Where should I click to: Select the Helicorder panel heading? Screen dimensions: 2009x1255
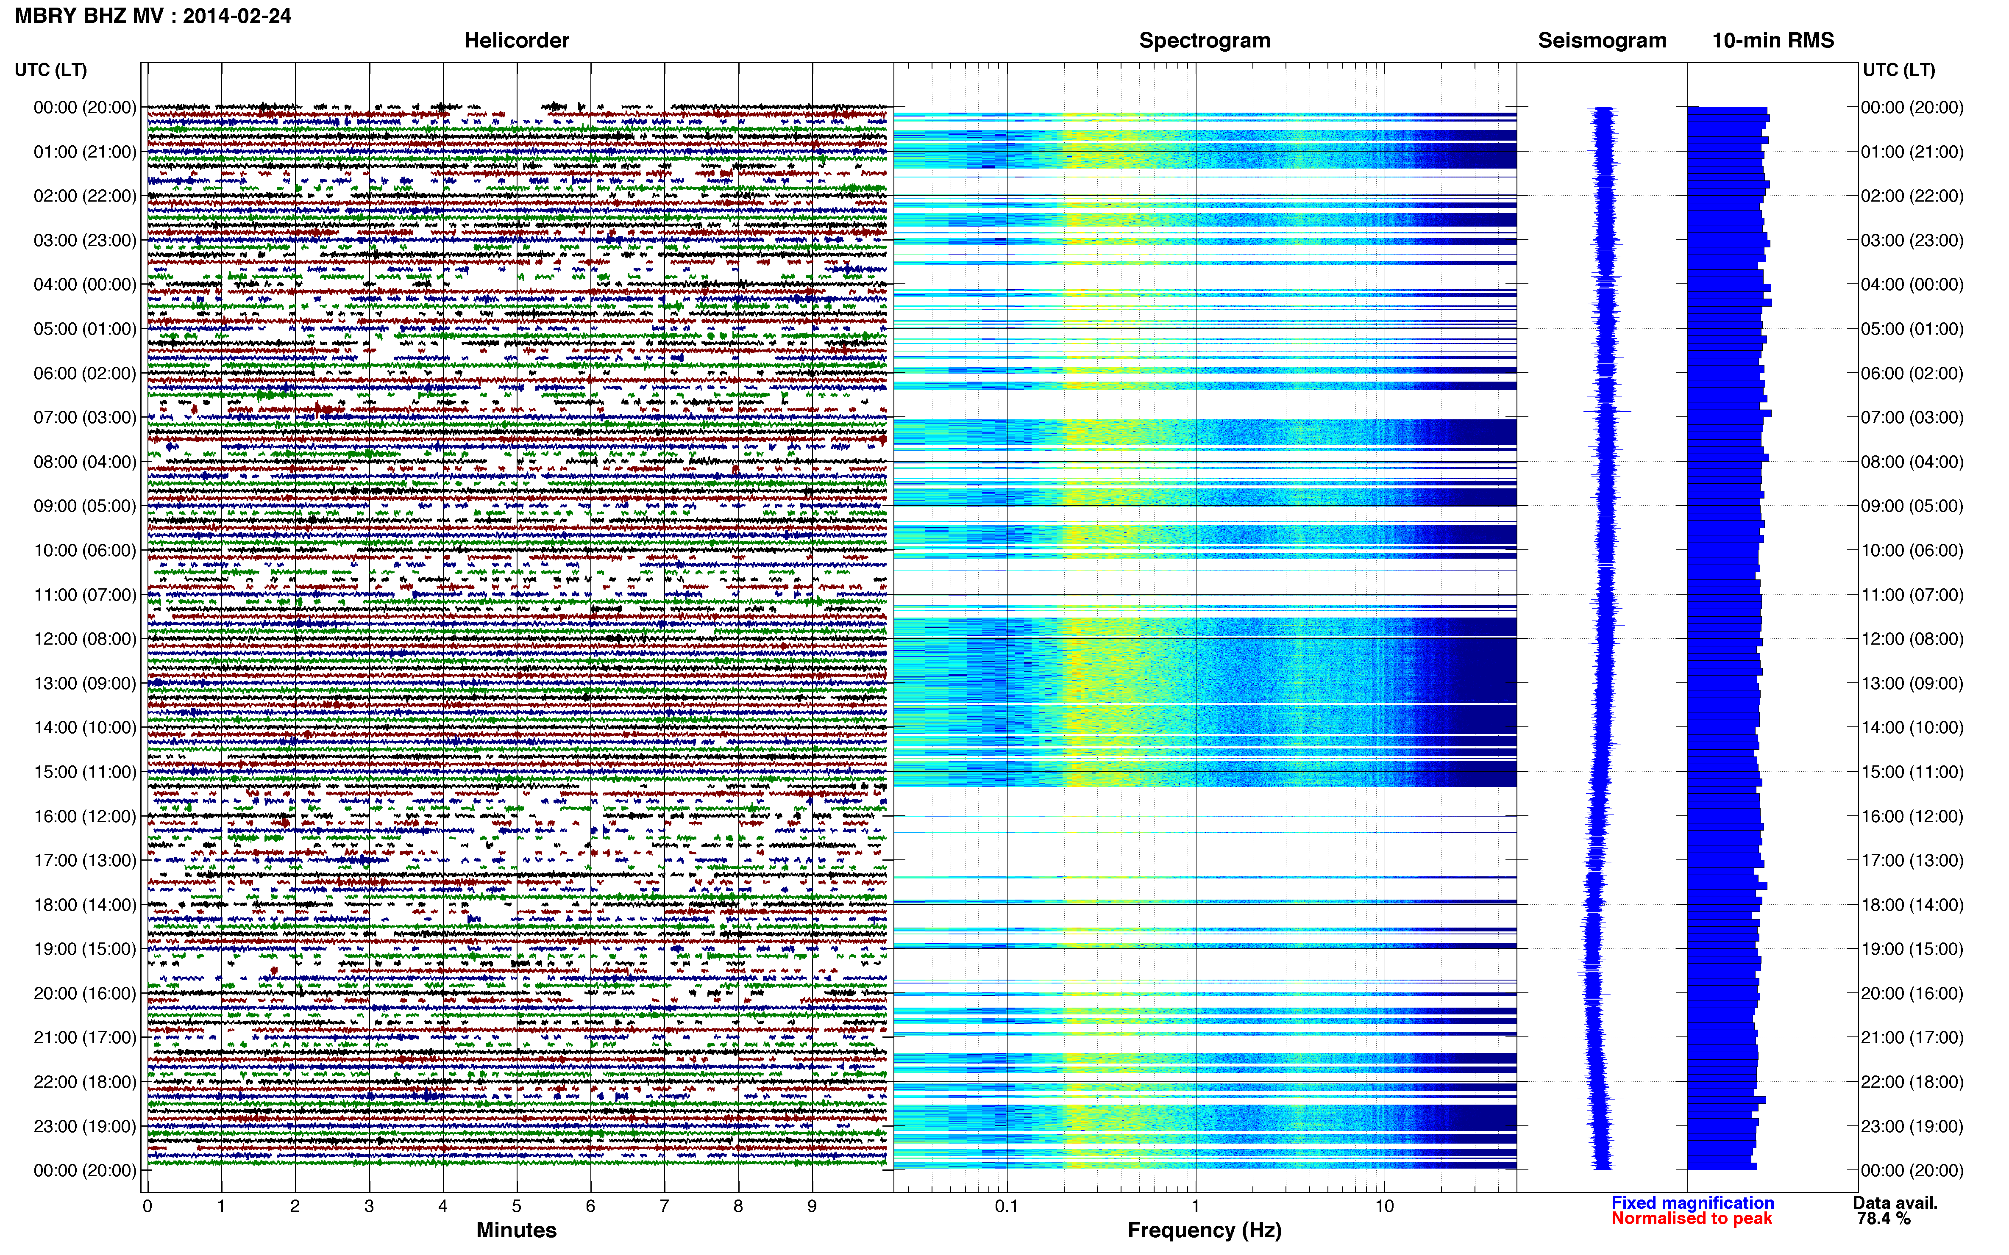516,40
